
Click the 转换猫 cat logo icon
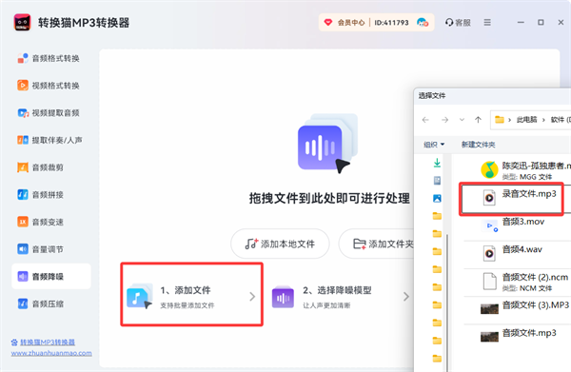(22, 23)
